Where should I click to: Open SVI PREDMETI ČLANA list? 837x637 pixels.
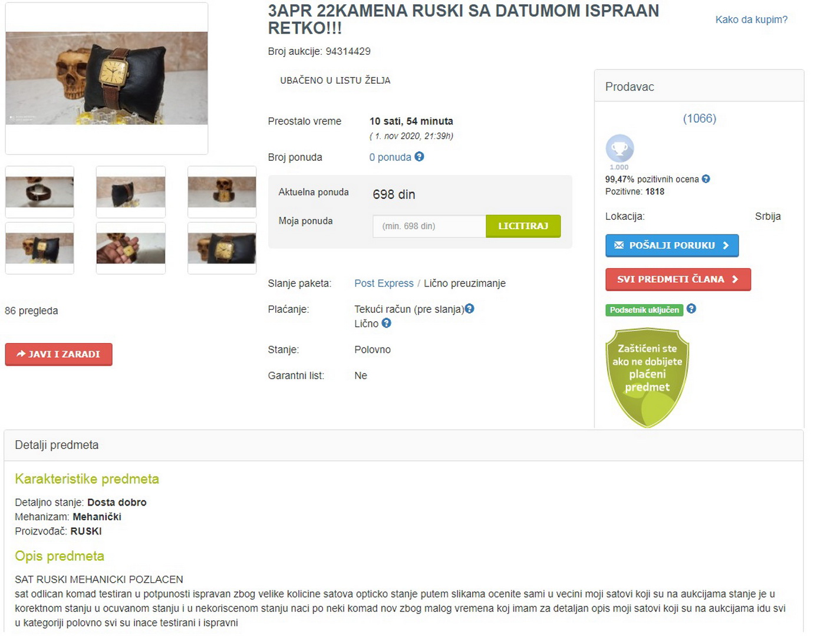click(678, 279)
